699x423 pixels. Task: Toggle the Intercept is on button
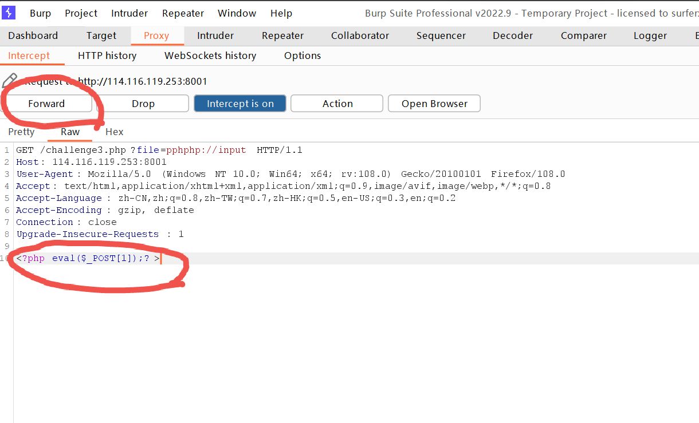[x=240, y=104]
